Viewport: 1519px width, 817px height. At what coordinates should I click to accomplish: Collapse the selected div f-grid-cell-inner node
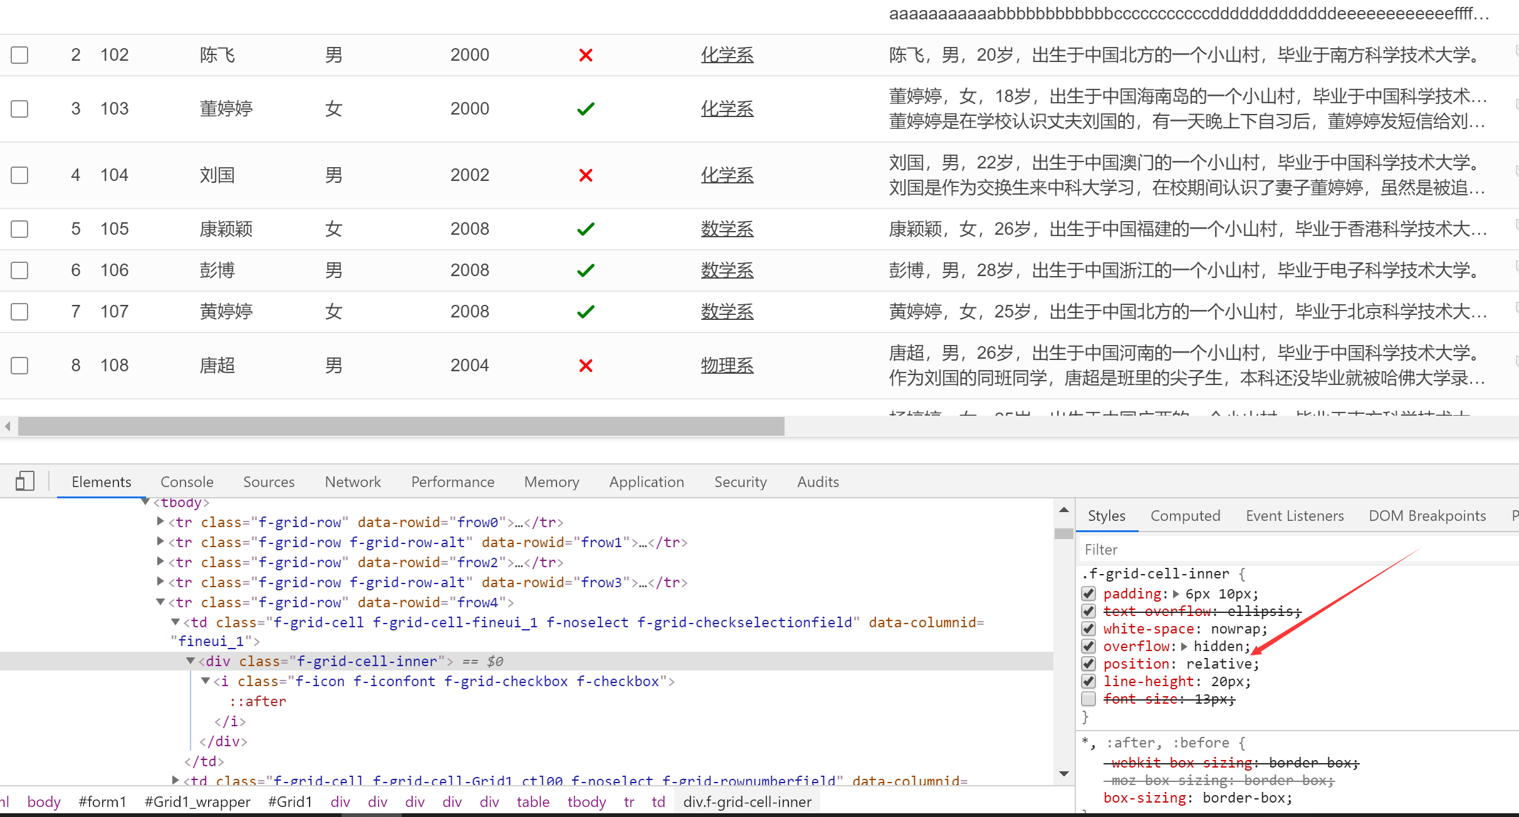tap(191, 660)
